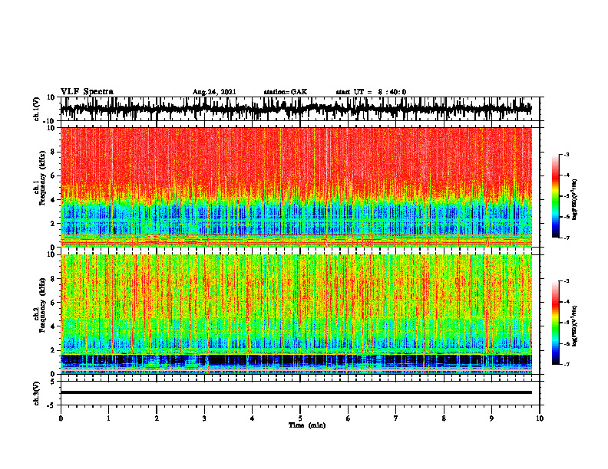Click the time axis tick label "6"
The image size is (608, 469).
click(x=349, y=418)
